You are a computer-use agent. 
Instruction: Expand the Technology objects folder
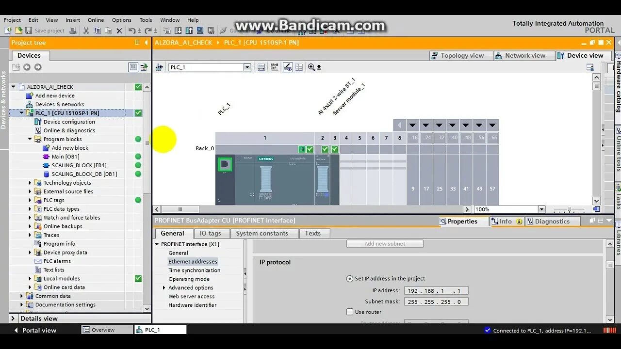click(30, 183)
